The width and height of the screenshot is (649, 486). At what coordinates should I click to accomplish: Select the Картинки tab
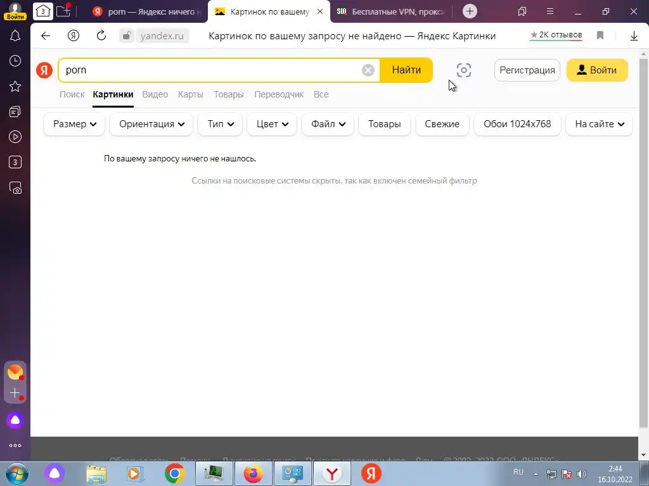[x=113, y=95]
